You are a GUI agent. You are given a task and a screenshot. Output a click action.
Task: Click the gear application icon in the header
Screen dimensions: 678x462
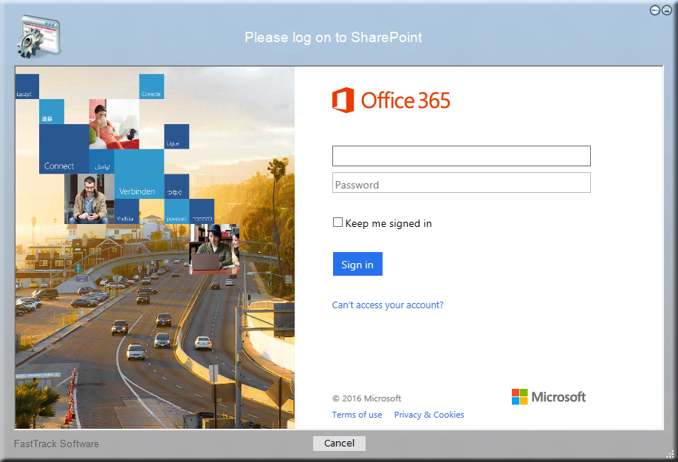click(x=38, y=37)
